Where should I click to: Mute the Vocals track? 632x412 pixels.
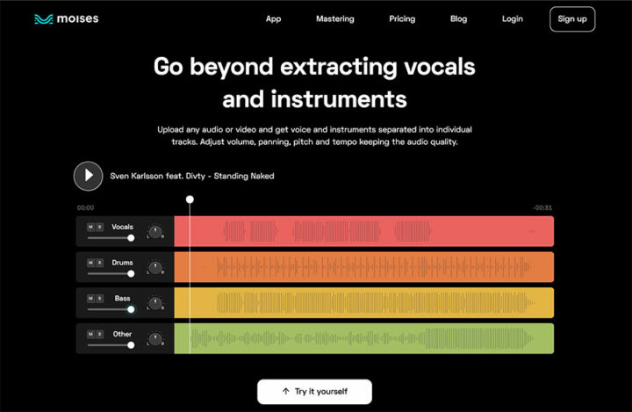[x=90, y=227]
